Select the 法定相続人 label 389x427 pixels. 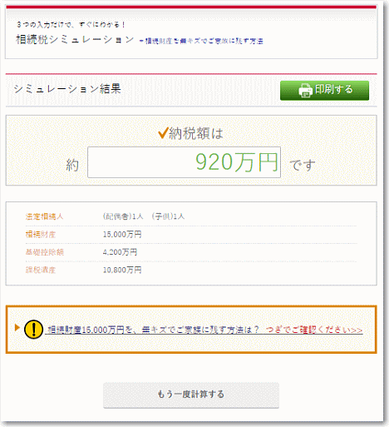(x=44, y=216)
